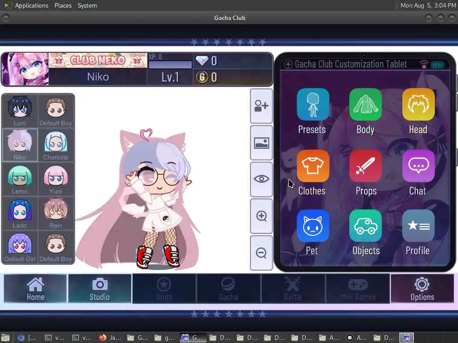This screenshot has height=343, width=458.
Task: Open the Pet cat face menu
Action: tap(313, 226)
